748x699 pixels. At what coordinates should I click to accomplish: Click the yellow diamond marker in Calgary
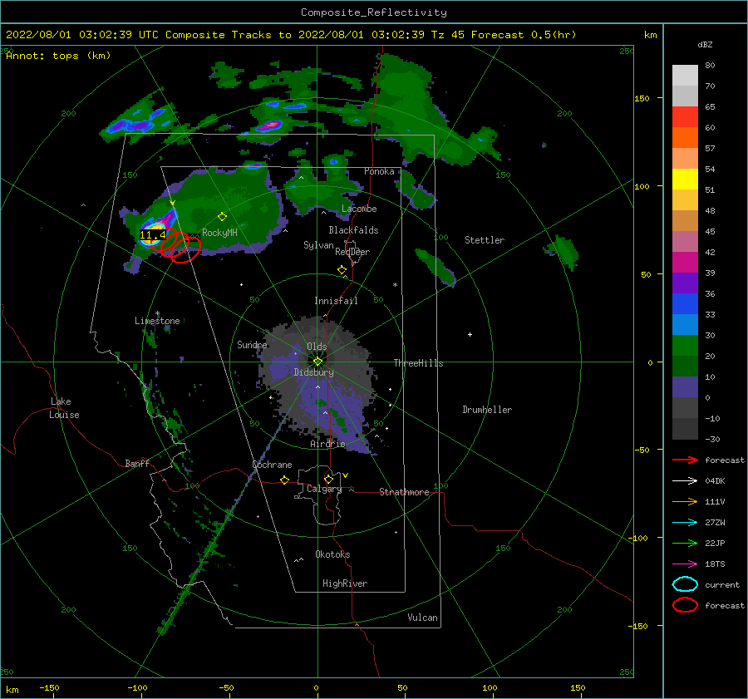tap(328, 479)
